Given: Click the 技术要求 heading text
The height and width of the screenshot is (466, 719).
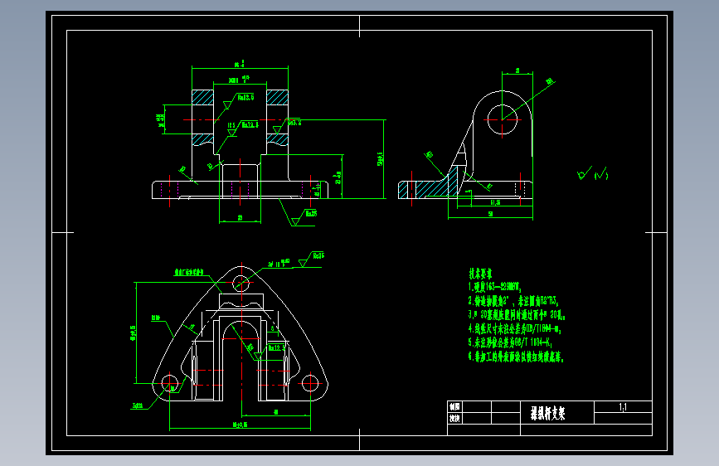Looking at the screenshot, I should coord(480,274).
